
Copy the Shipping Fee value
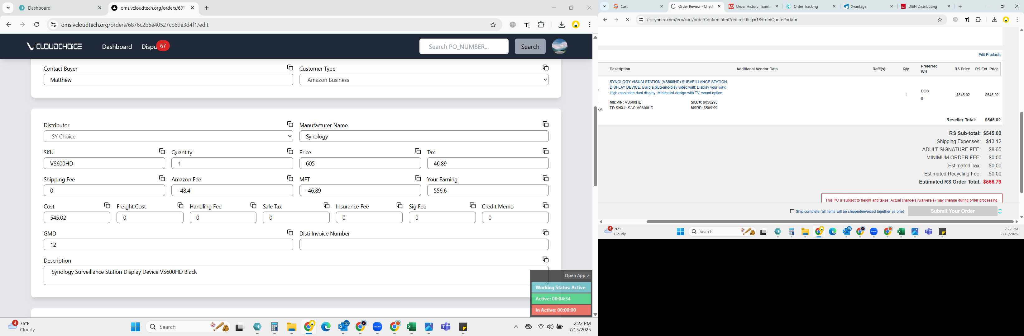click(x=162, y=179)
